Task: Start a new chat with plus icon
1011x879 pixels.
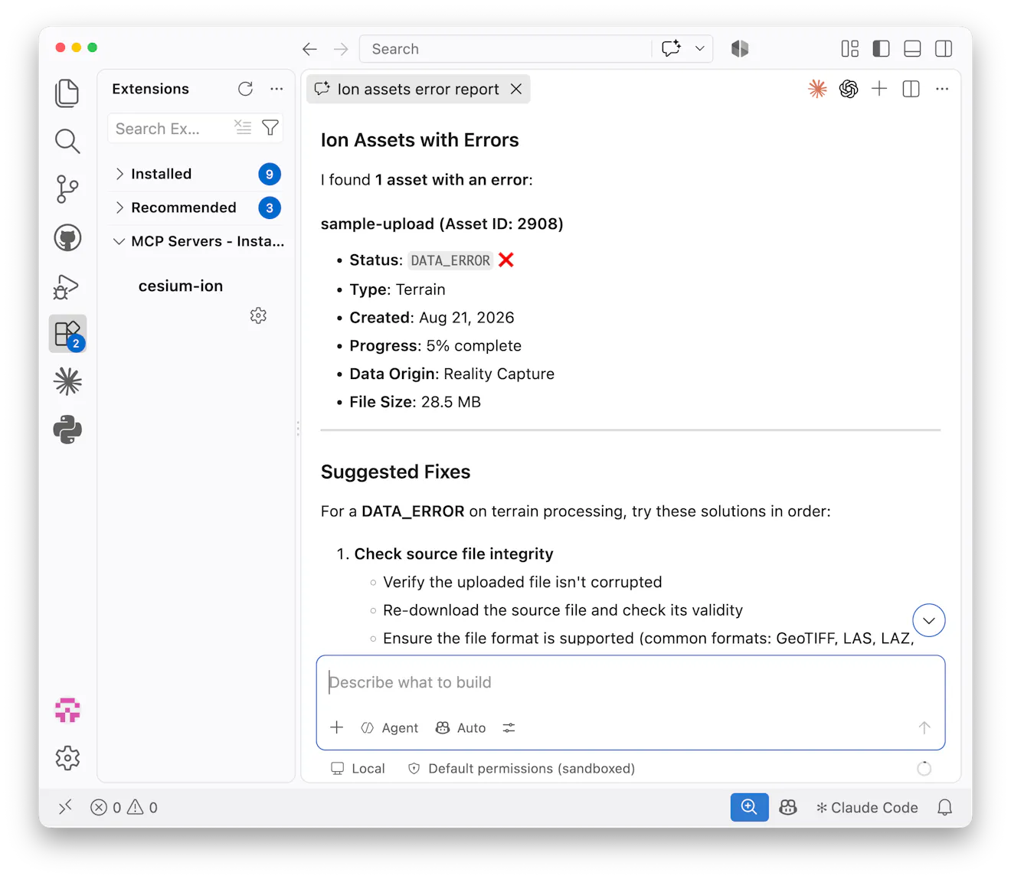Action: [x=879, y=89]
